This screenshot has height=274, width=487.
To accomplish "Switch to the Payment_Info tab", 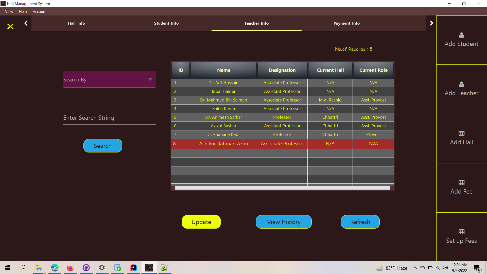I will pyautogui.click(x=346, y=23).
